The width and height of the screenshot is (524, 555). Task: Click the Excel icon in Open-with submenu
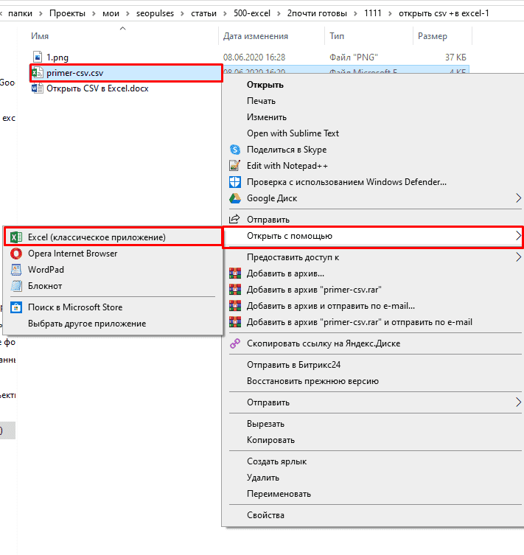(x=16, y=237)
